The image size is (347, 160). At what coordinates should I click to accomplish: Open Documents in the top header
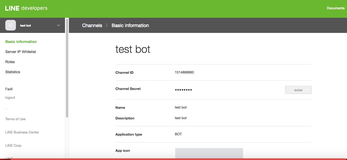point(335,8)
